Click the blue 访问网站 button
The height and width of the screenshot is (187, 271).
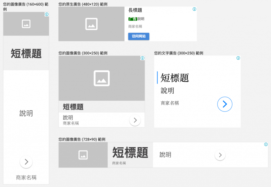point(139,36)
